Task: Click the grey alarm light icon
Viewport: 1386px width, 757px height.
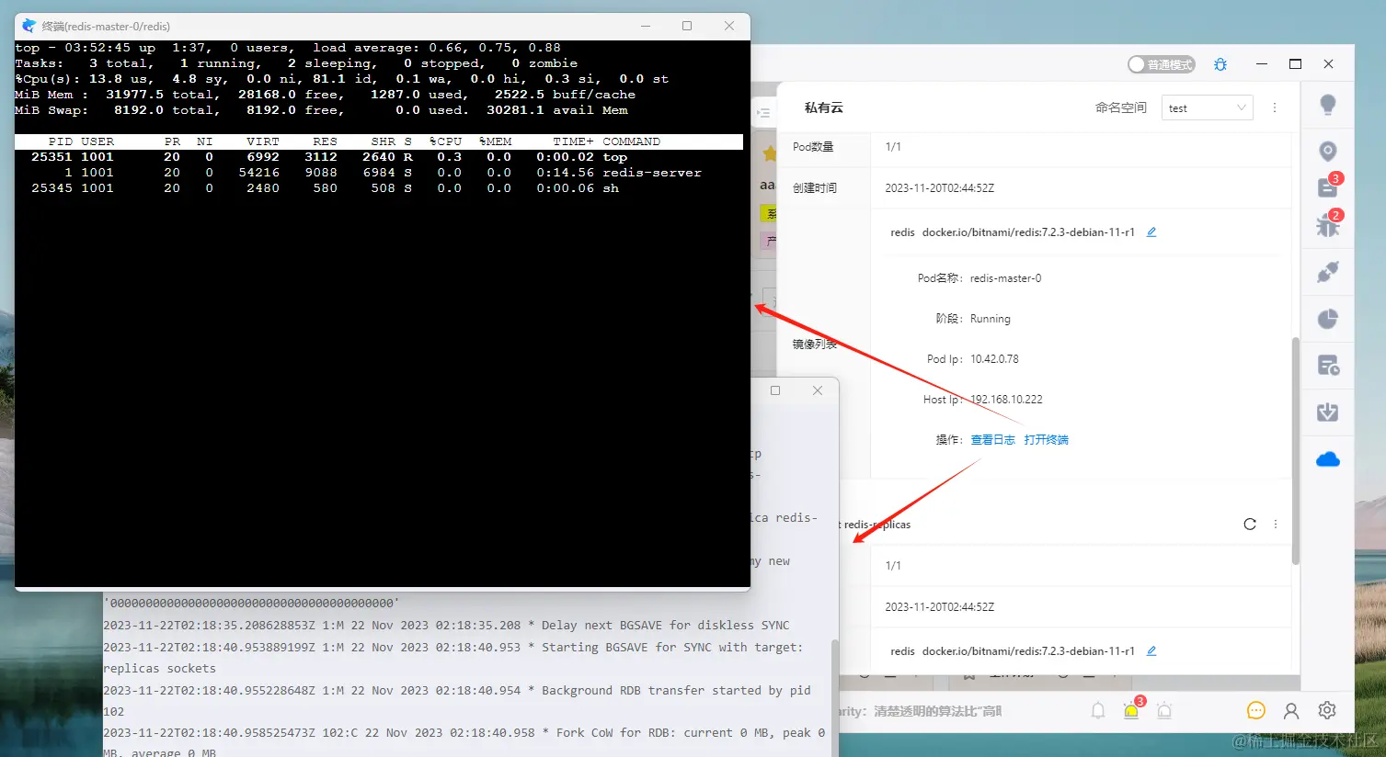Action: 1164,710
